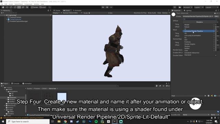
Task: Switch to the Lighting tab
Action: point(187,10)
